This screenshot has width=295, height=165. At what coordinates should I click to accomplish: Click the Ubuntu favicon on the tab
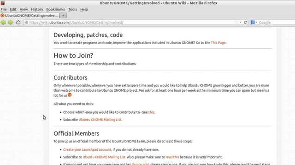[2, 16]
